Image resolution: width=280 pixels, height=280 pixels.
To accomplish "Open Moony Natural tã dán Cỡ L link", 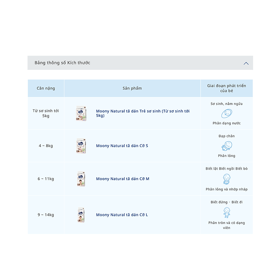I will [122, 215].
